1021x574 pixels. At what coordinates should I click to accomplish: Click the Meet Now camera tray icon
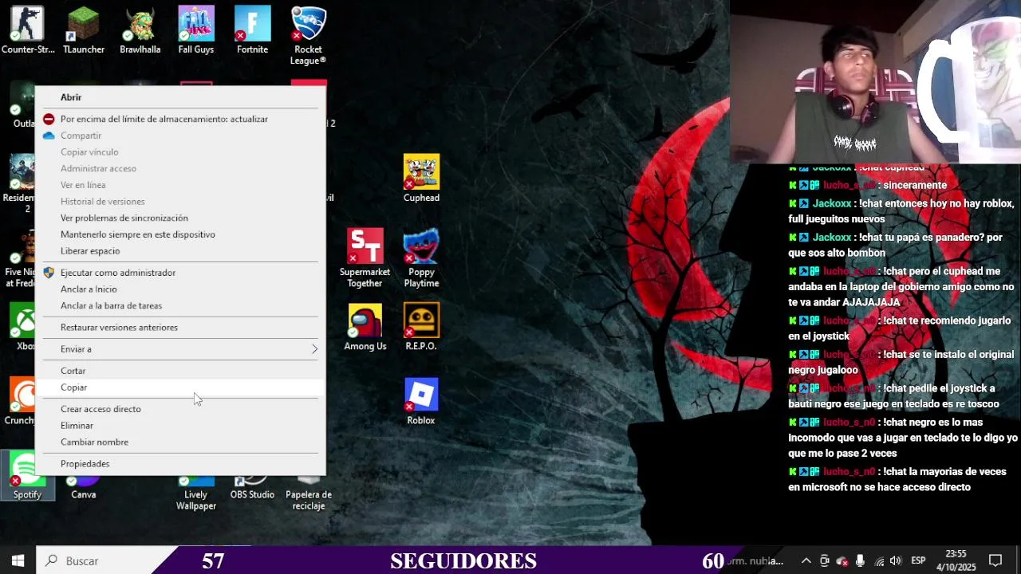[x=825, y=561]
